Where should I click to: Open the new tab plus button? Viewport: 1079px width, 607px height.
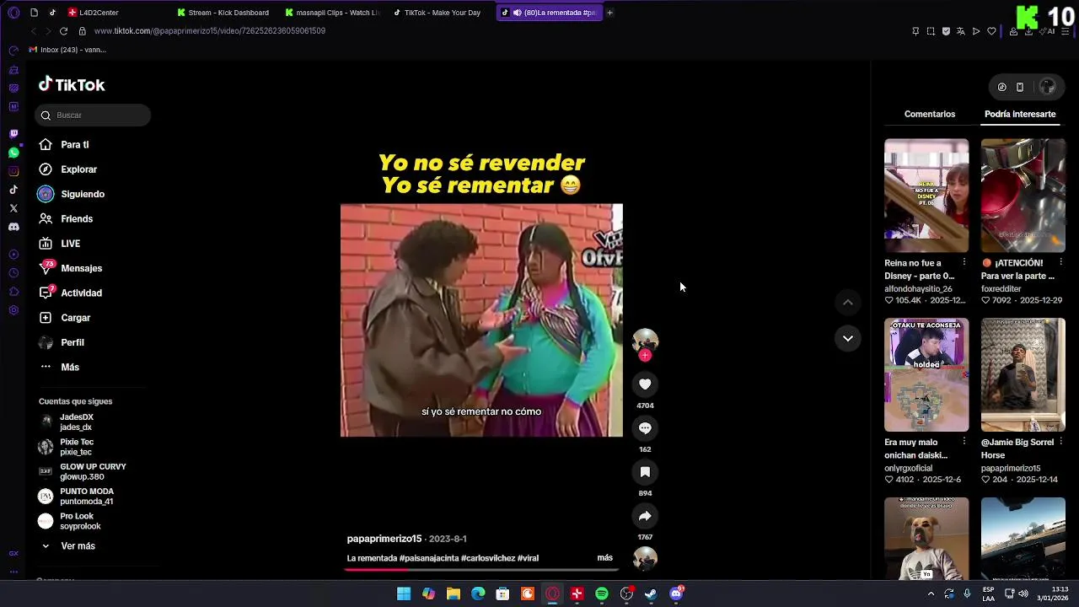(x=609, y=13)
